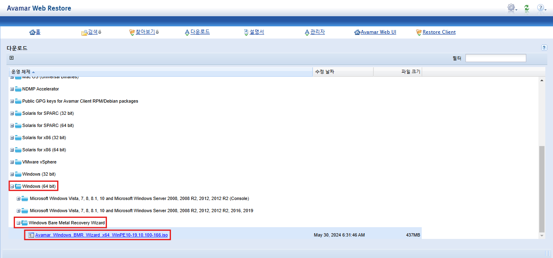Open the settings gear menu
Image resolution: width=553 pixels, height=258 pixels.
(x=512, y=8)
